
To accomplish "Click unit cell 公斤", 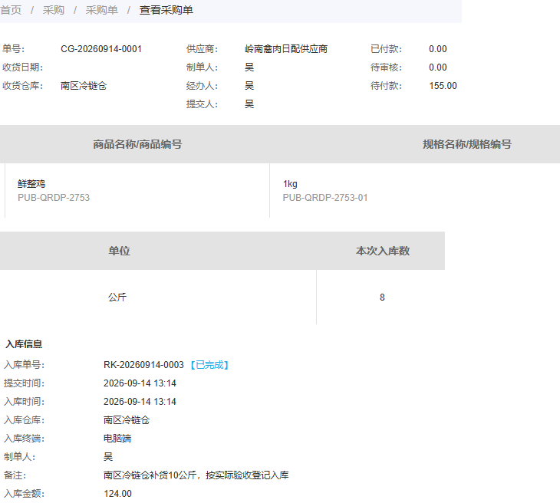I will [117, 297].
